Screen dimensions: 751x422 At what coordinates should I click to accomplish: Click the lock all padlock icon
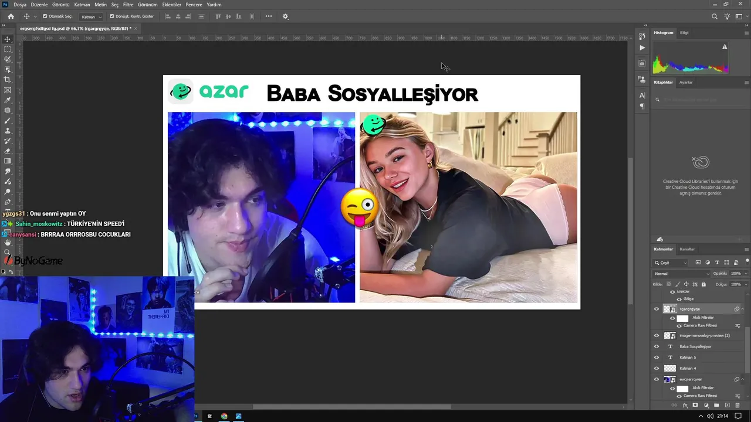(x=703, y=284)
